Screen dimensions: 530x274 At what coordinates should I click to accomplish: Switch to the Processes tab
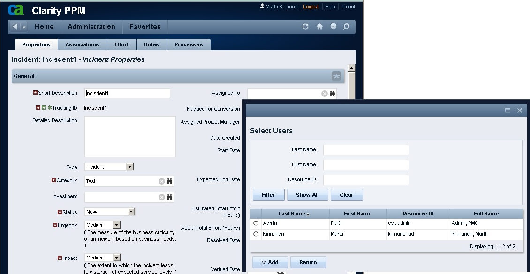[x=189, y=44]
